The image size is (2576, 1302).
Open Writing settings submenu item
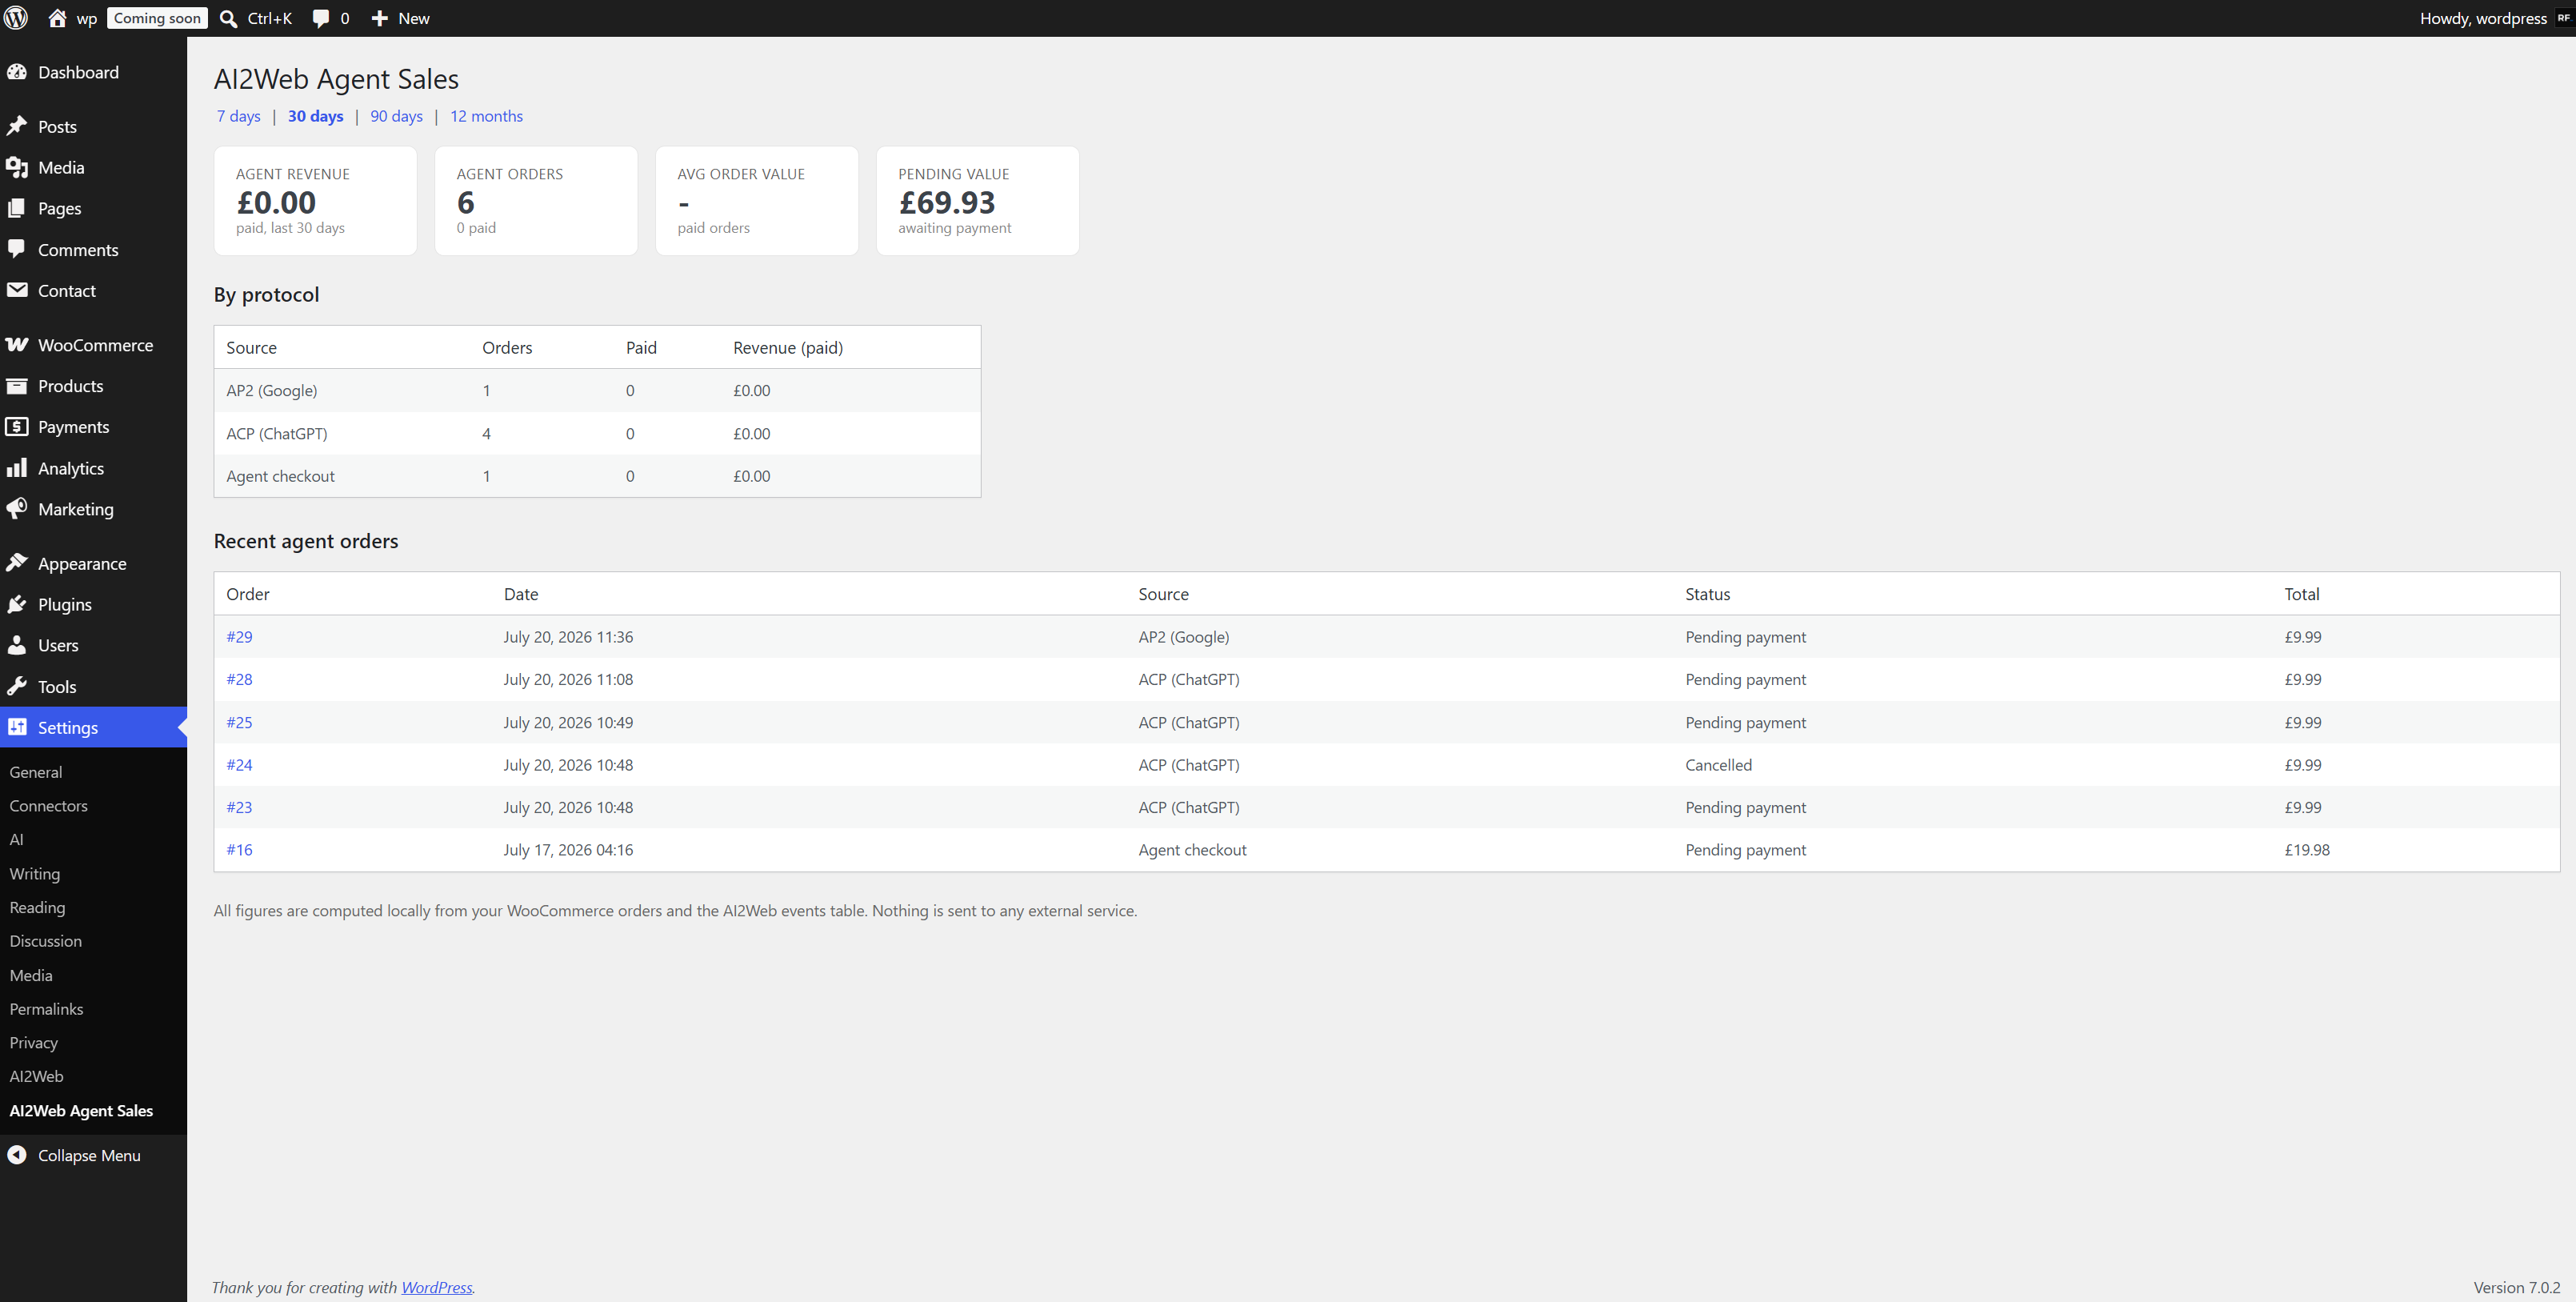click(x=35, y=874)
